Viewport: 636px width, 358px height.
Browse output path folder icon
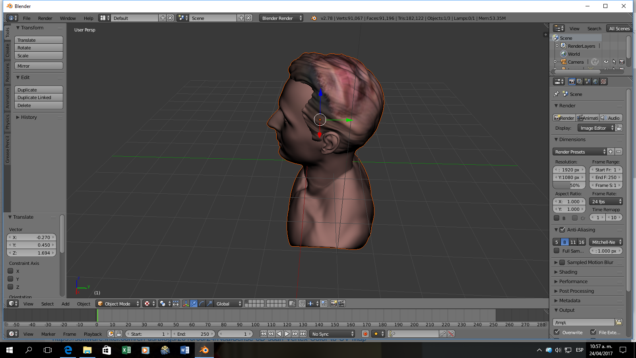(619, 322)
